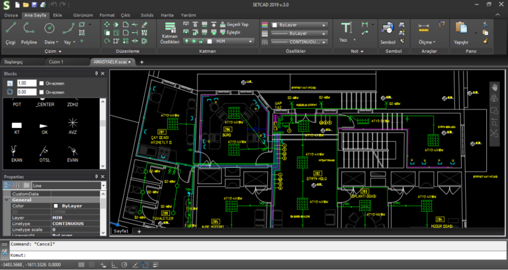
Task: Select the KT block thumbnail
Action: pos(17,125)
